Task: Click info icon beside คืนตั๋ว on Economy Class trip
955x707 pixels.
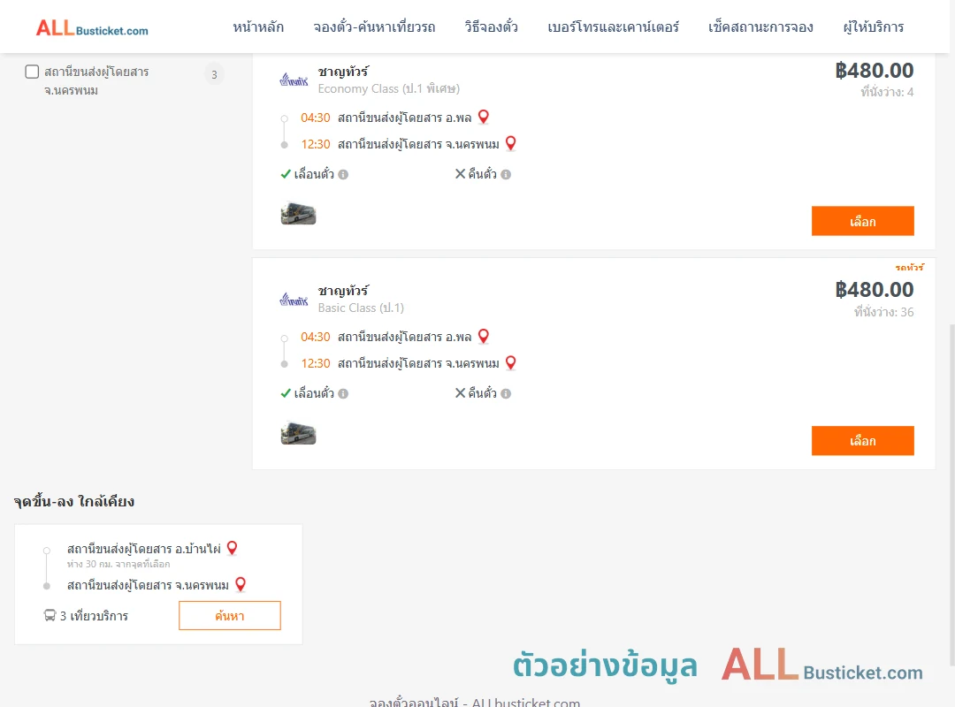Action: coord(506,175)
